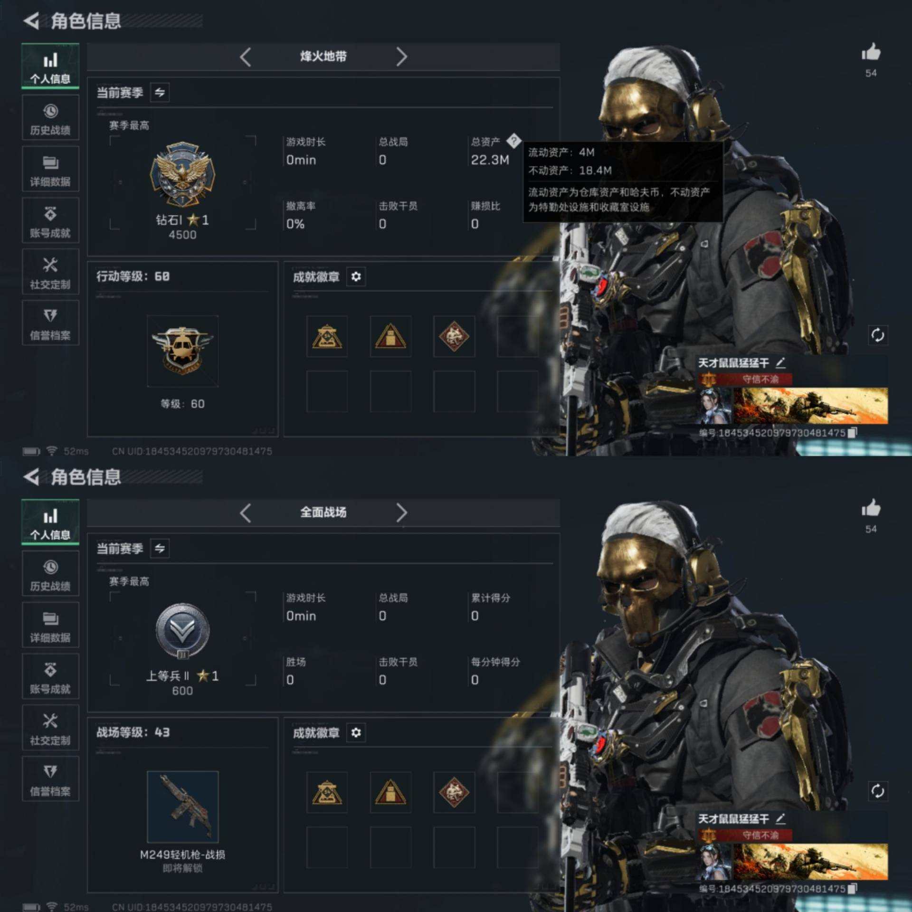Open 成就徽章 gear settings in 全面战场
This screenshot has width=912, height=912.
click(356, 732)
